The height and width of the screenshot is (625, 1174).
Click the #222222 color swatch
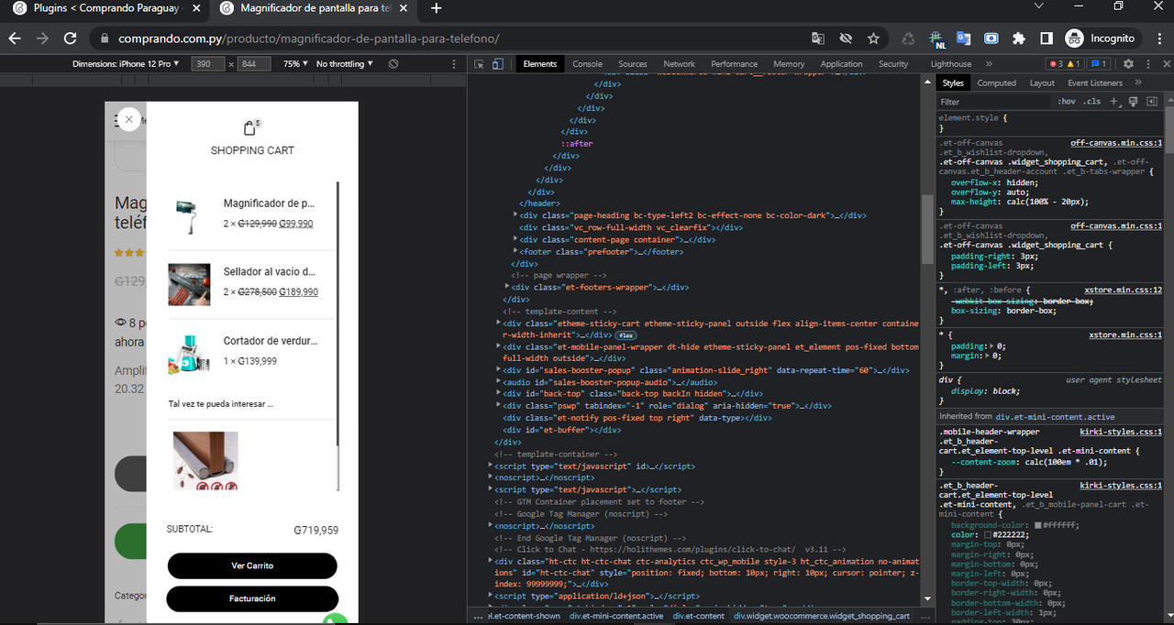coord(988,535)
